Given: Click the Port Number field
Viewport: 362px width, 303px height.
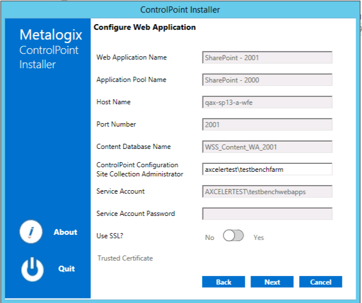Looking at the screenshot, I should coord(267,125).
